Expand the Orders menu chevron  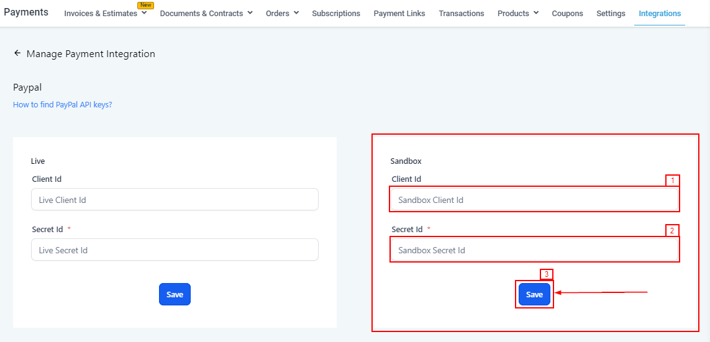pos(296,12)
